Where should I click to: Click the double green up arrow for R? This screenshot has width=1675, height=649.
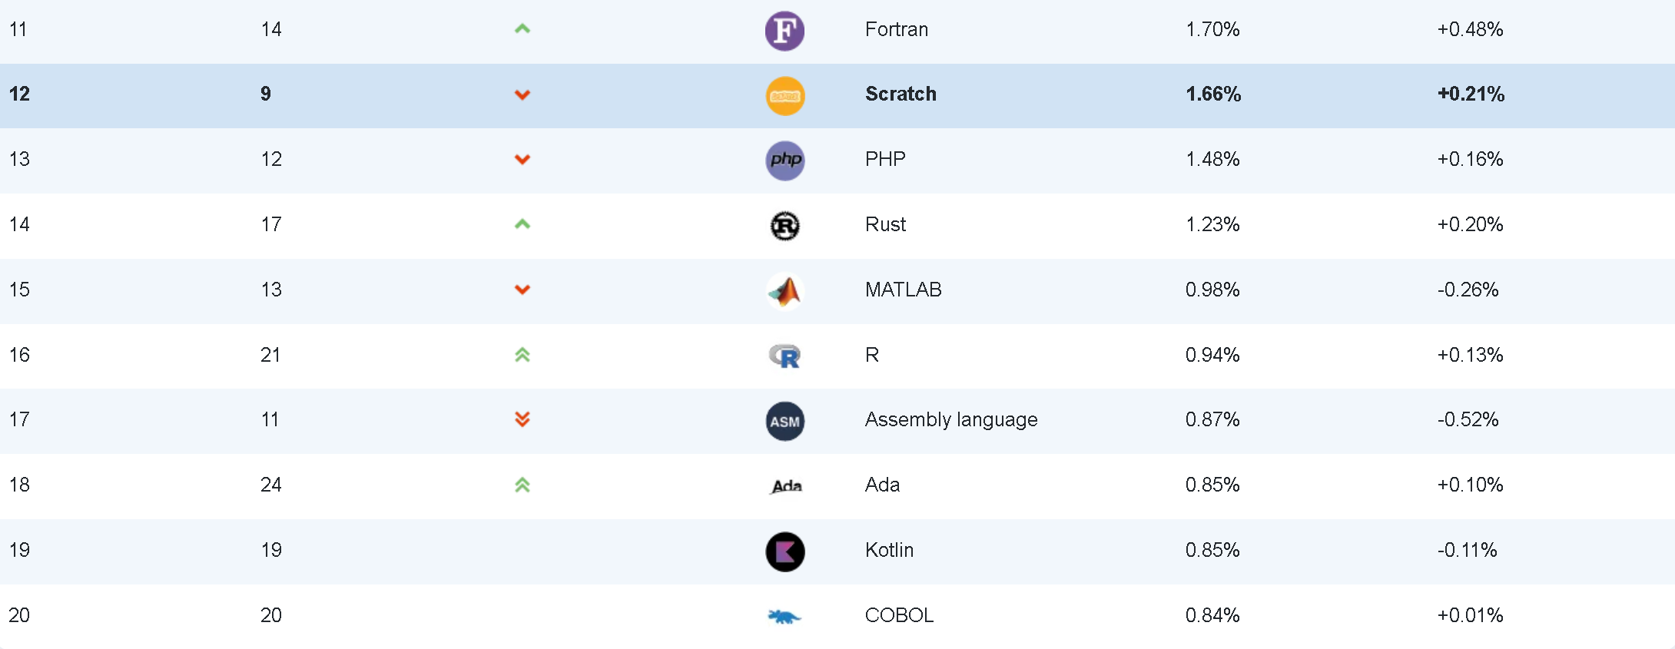[522, 355]
